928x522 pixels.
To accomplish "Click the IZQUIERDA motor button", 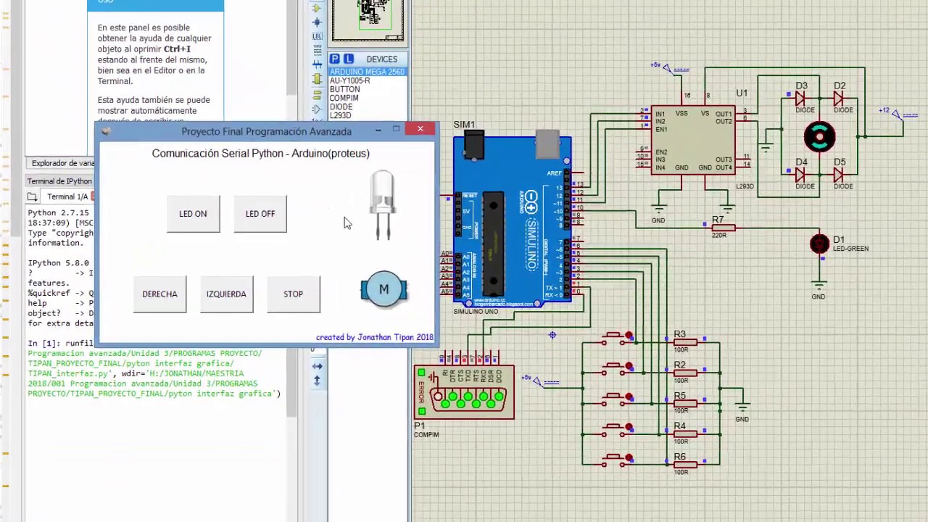I will pyautogui.click(x=226, y=294).
